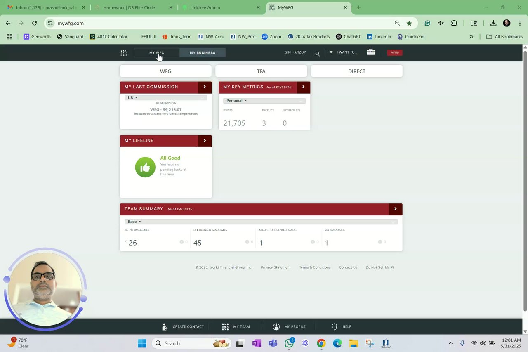Screen dimensions: 528x352
Task: Open Windows Start menu
Action: click(x=142, y=343)
